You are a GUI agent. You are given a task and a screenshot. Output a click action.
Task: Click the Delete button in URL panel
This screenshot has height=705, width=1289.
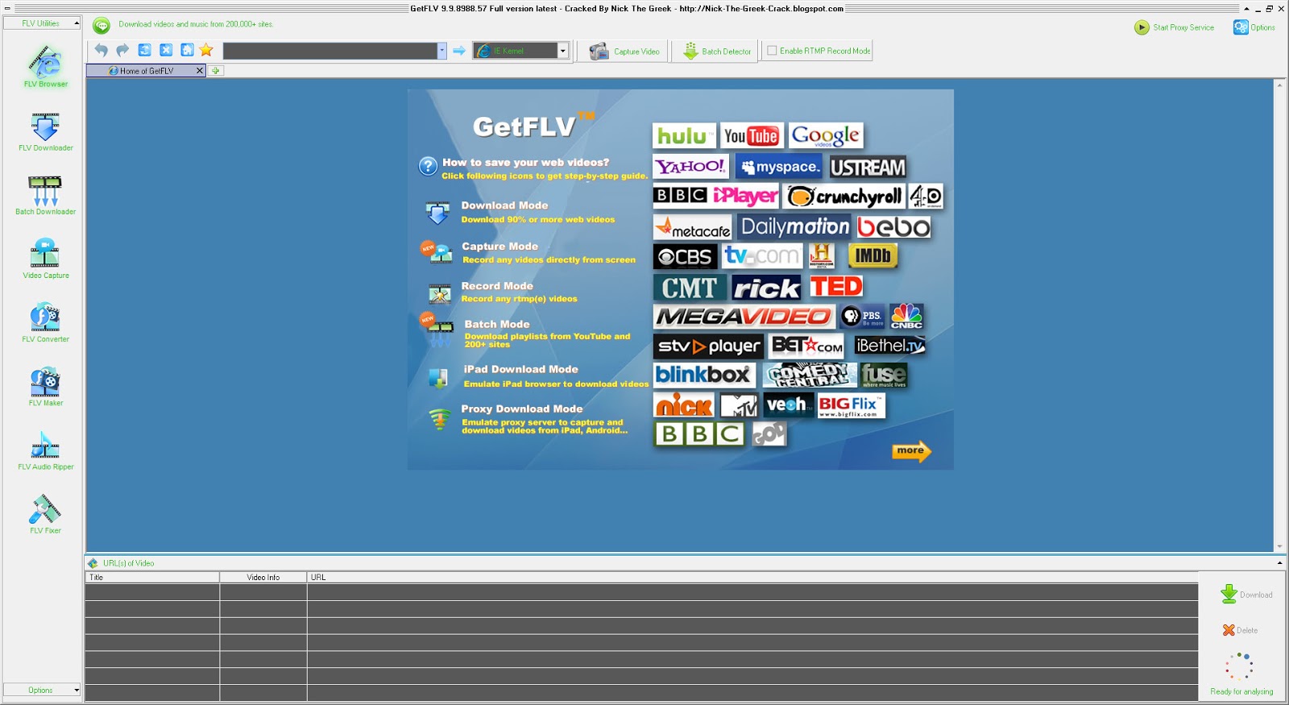(x=1240, y=630)
